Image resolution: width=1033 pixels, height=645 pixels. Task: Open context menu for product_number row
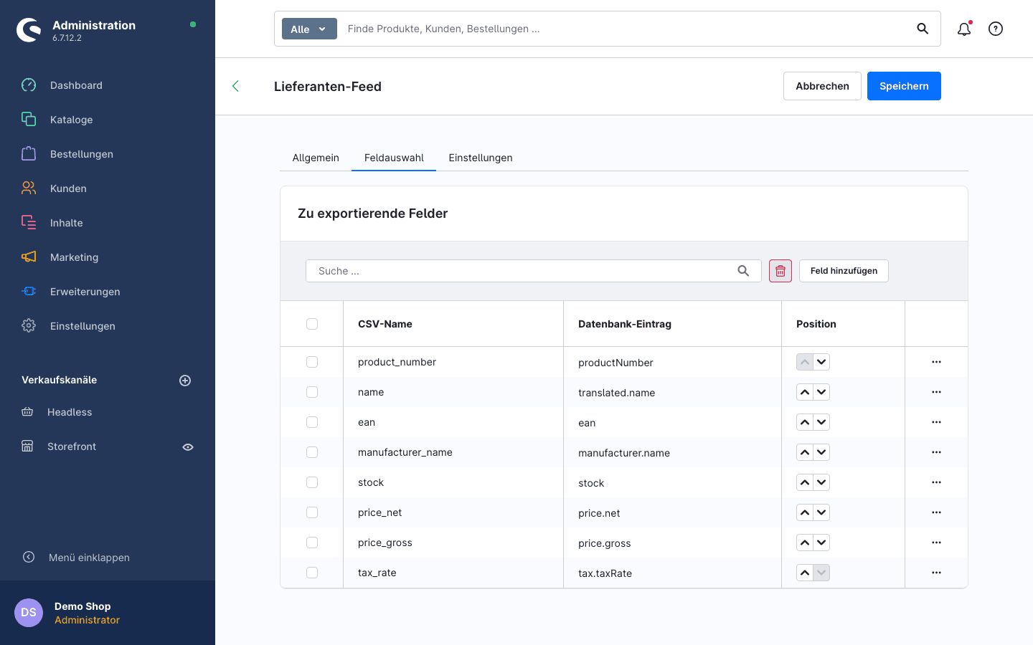(936, 362)
